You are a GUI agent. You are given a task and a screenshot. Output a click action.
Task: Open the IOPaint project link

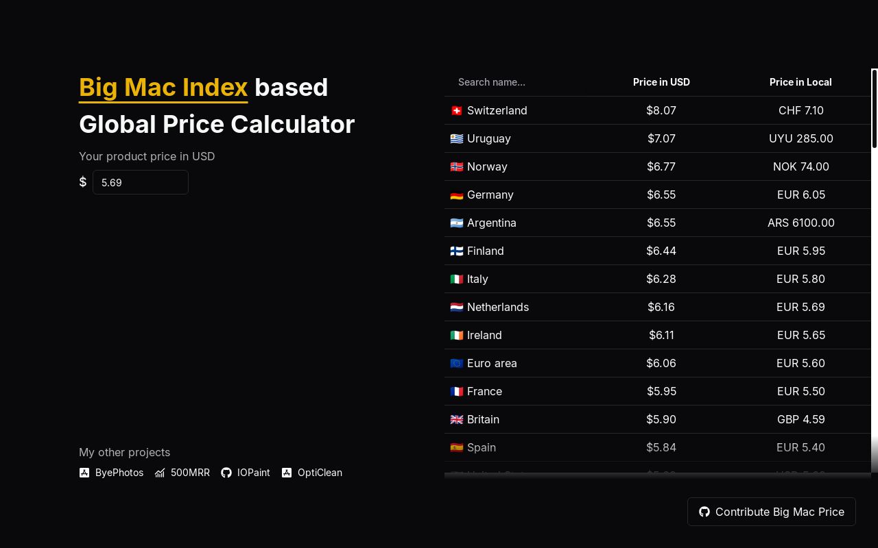[x=253, y=473]
